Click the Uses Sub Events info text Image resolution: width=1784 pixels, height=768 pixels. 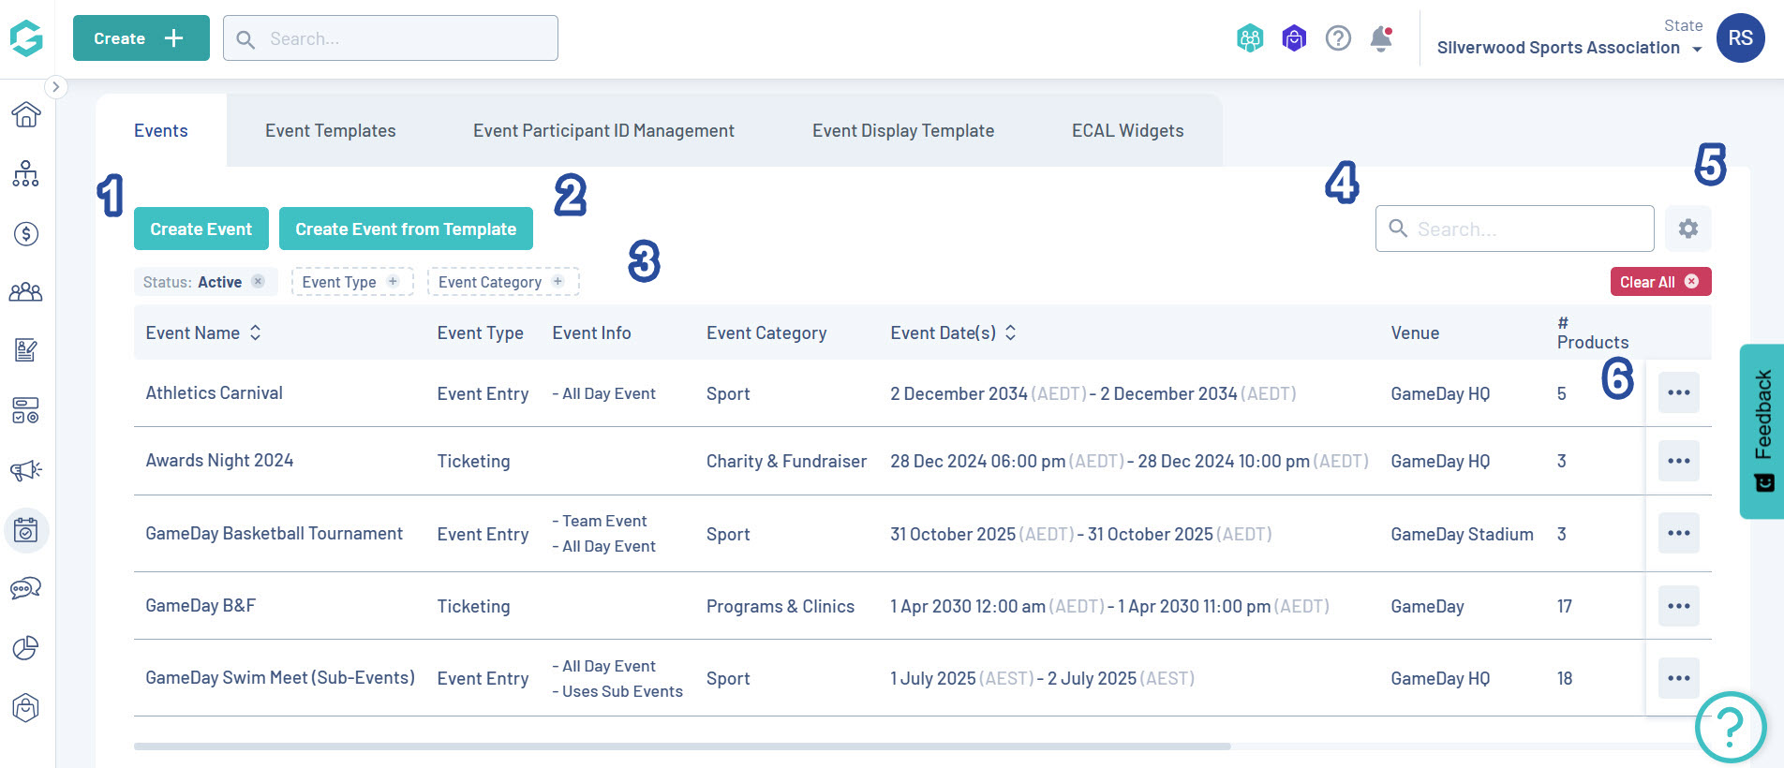click(617, 691)
